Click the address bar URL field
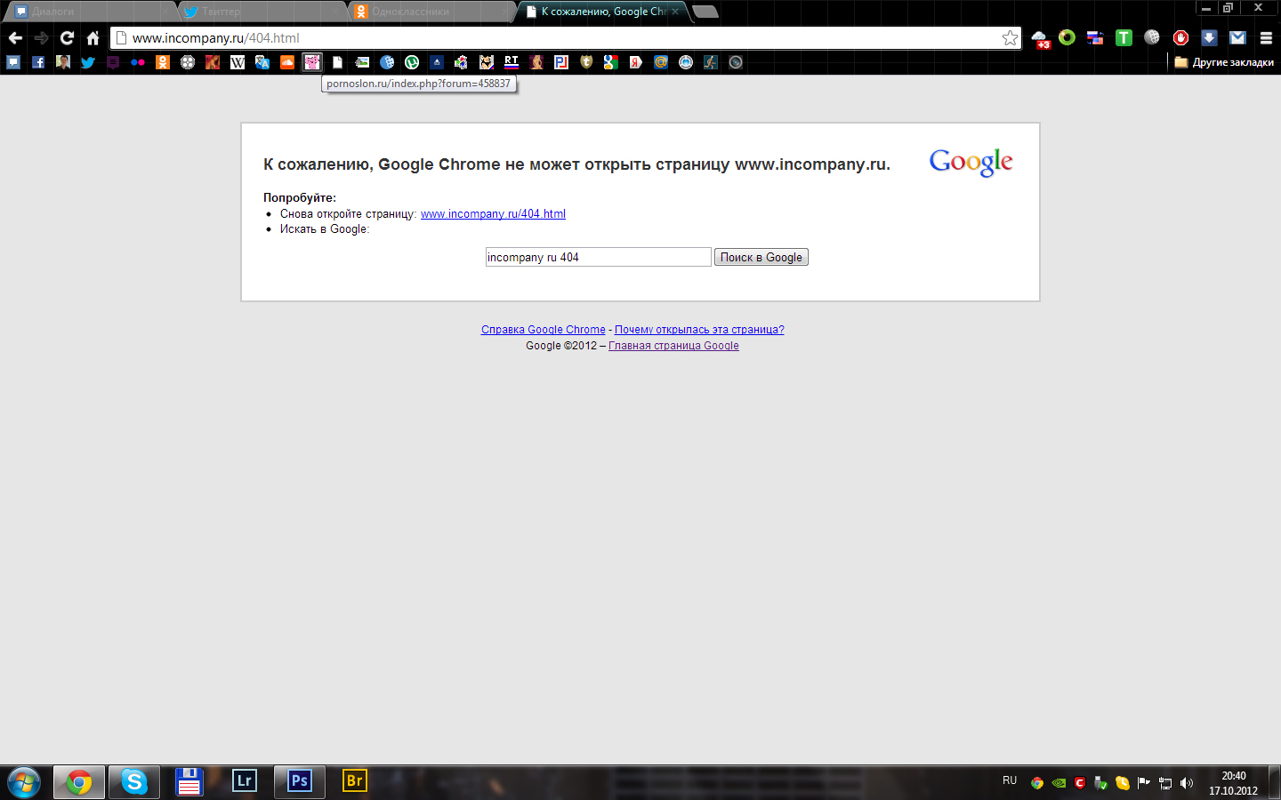 (565, 38)
